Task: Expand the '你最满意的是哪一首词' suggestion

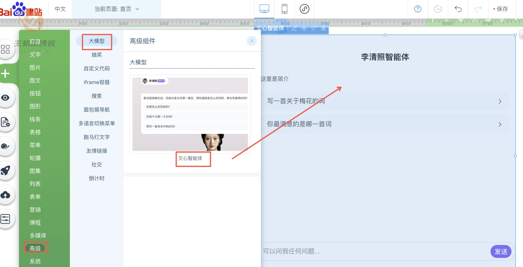Action: 385,124
